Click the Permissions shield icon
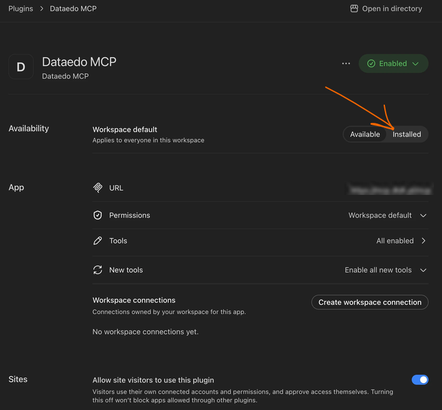 [98, 215]
